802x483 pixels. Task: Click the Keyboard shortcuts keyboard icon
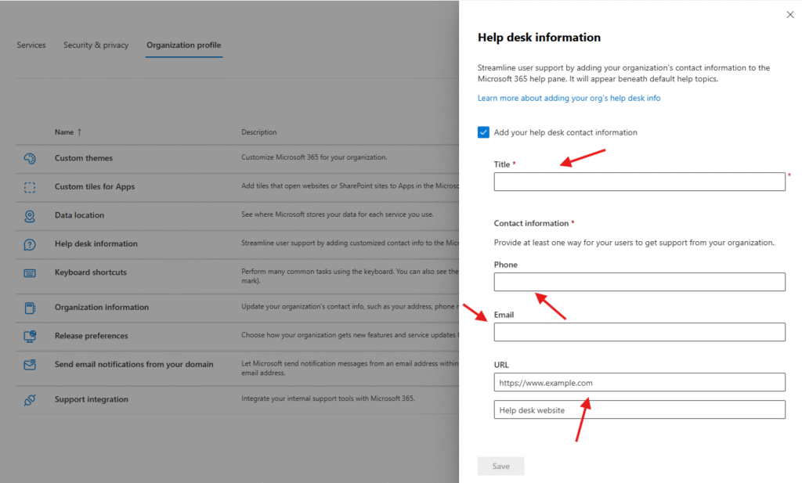[x=30, y=272]
